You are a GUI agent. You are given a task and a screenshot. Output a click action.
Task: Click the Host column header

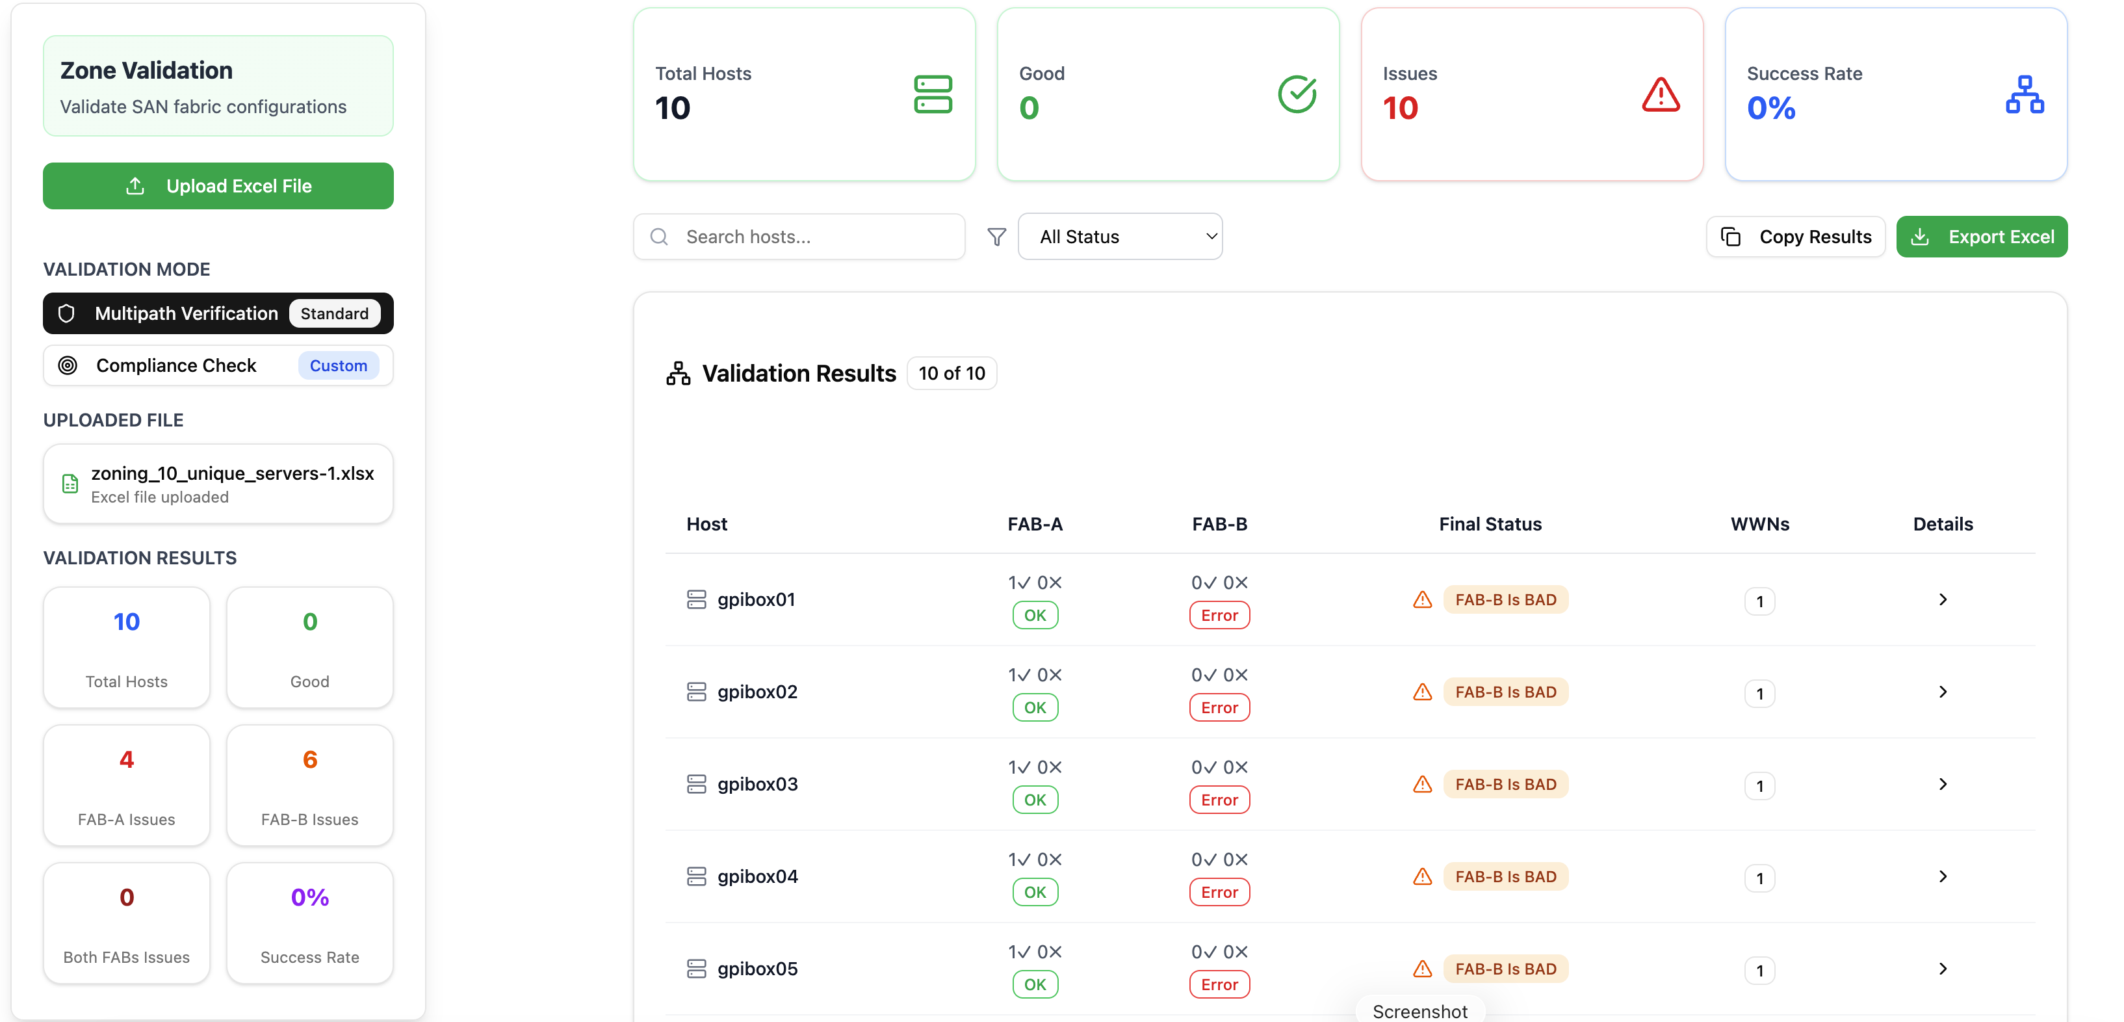tap(706, 524)
